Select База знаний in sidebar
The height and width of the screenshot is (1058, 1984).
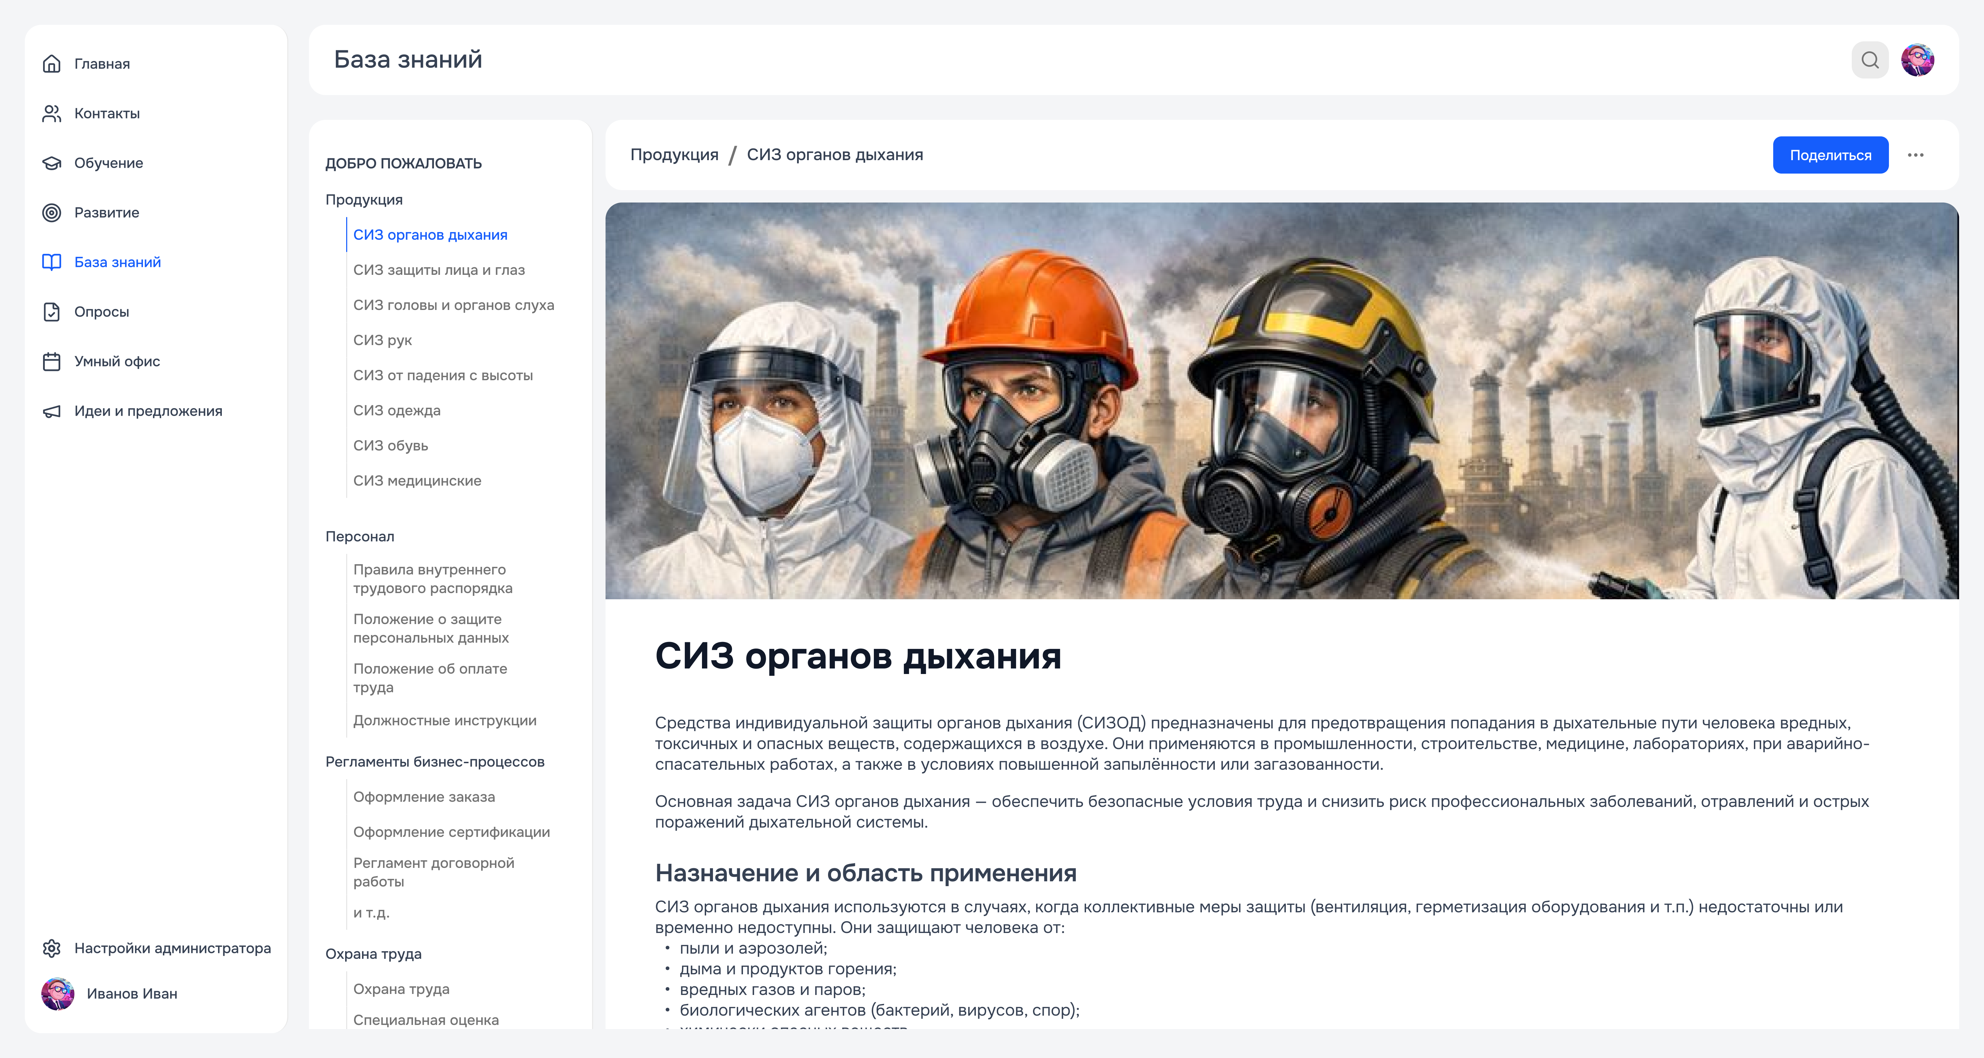pos(117,262)
